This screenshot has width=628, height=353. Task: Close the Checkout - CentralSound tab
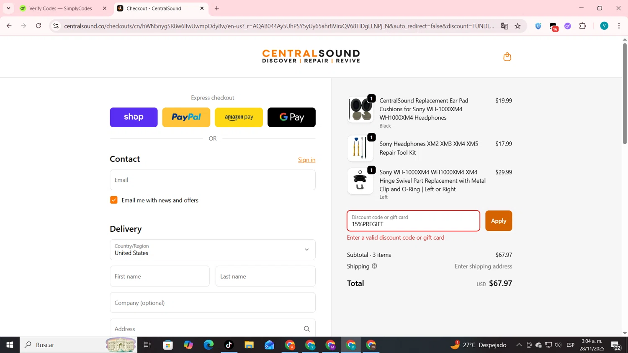(x=202, y=8)
